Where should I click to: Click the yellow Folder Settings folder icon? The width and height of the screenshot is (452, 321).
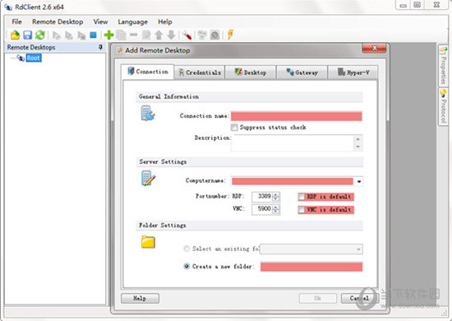(148, 242)
